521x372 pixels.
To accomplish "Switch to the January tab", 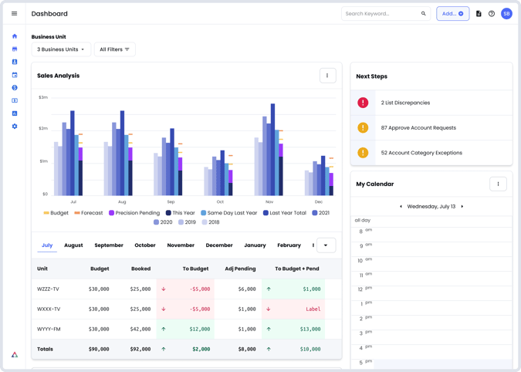I will point(255,245).
